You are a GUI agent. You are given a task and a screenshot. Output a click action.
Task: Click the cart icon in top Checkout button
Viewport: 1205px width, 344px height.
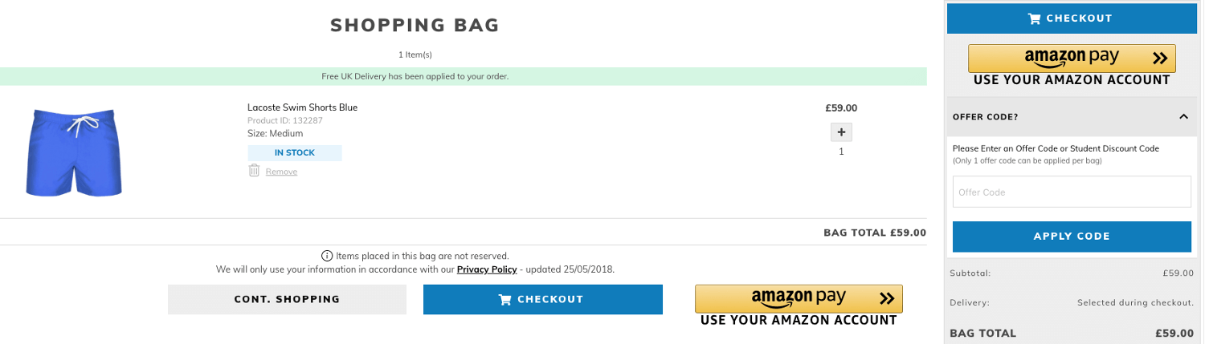pyautogui.click(x=1035, y=18)
